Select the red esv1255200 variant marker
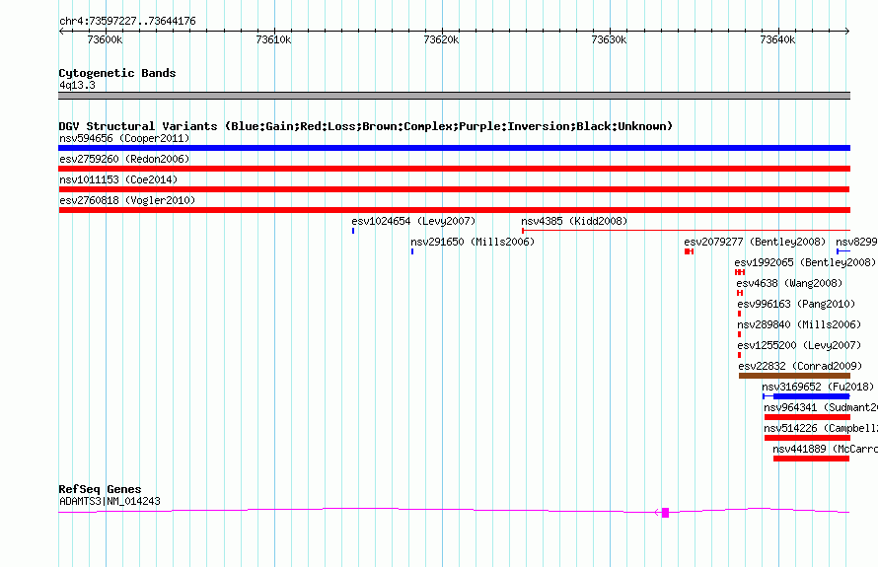Viewport: 878px width, 567px height. pyautogui.click(x=739, y=355)
